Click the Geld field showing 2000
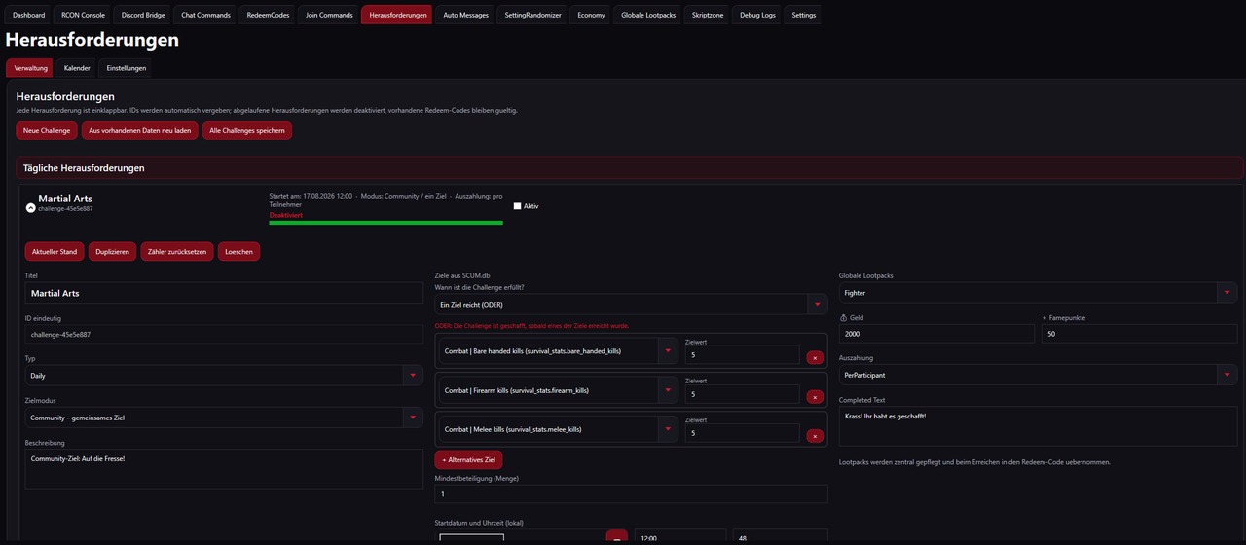Viewport: 1246px width, 545px height. (936, 334)
